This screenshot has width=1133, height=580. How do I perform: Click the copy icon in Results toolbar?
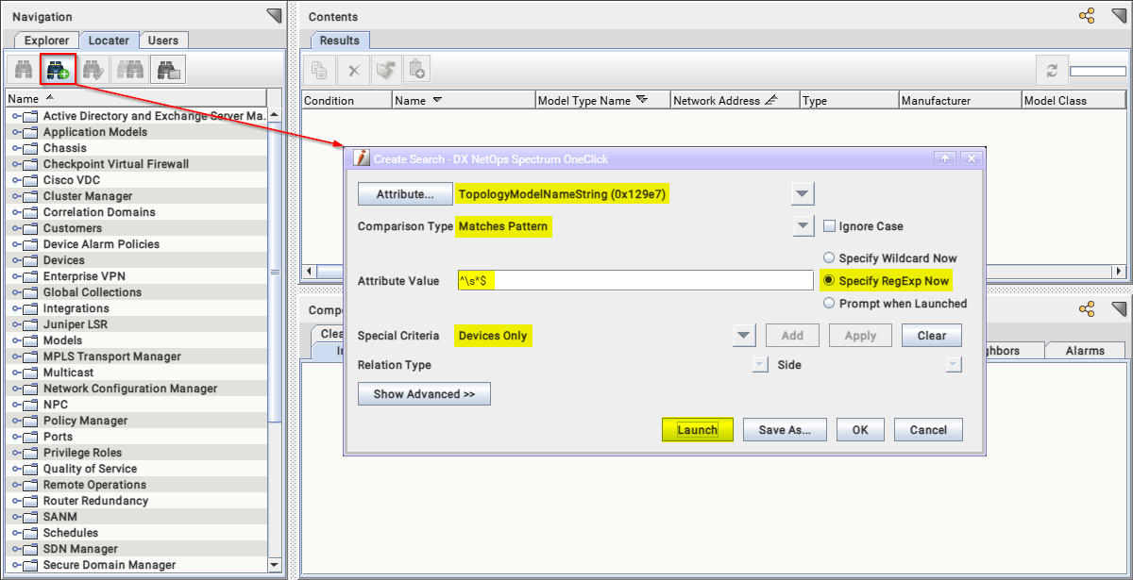(x=319, y=70)
